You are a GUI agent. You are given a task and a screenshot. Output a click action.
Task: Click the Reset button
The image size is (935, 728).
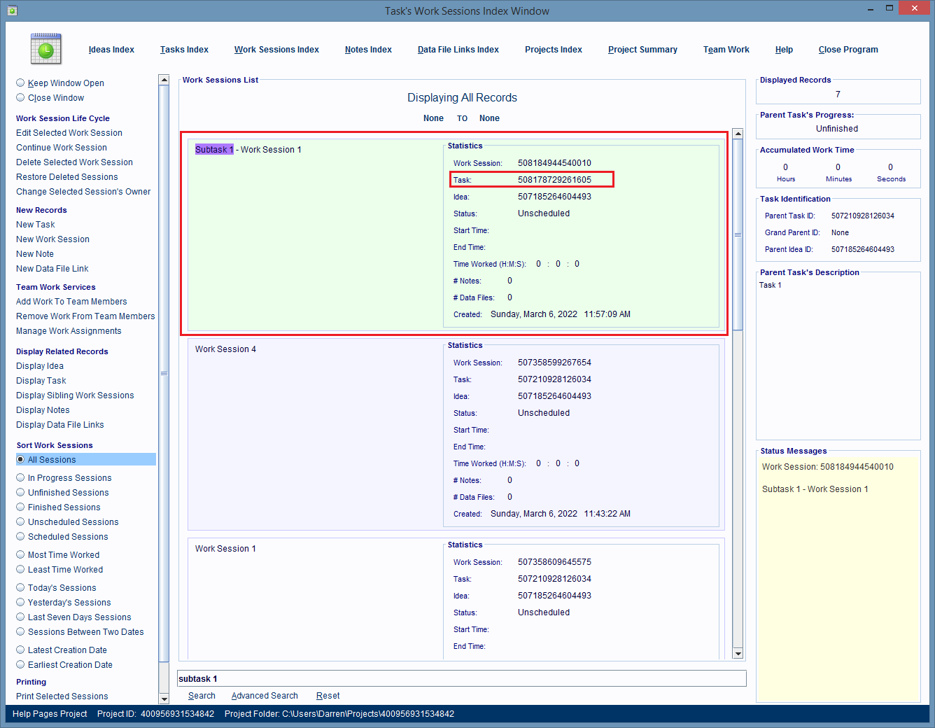click(x=328, y=696)
